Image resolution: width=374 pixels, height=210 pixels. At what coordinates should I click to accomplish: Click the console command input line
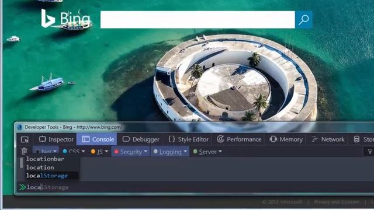(x=196, y=187)
